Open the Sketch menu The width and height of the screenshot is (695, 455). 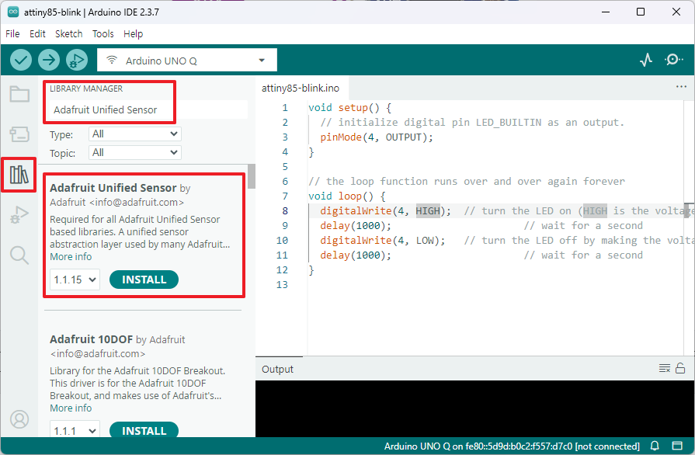pos(68,34)
